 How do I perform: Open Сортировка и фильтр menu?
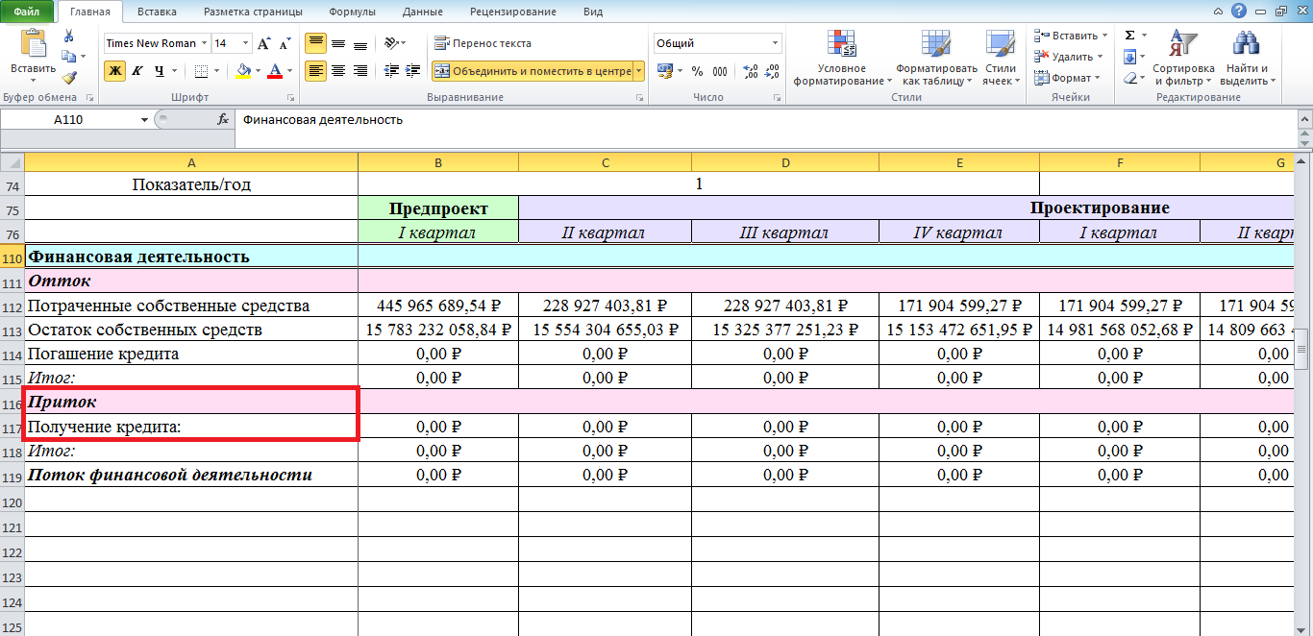pyautogui.click(x=1183, y=58)
